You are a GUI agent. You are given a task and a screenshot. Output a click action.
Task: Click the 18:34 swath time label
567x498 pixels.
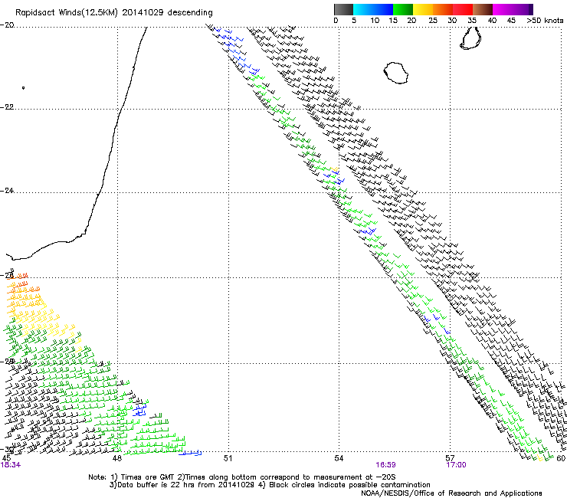click(x=11, y=465)
